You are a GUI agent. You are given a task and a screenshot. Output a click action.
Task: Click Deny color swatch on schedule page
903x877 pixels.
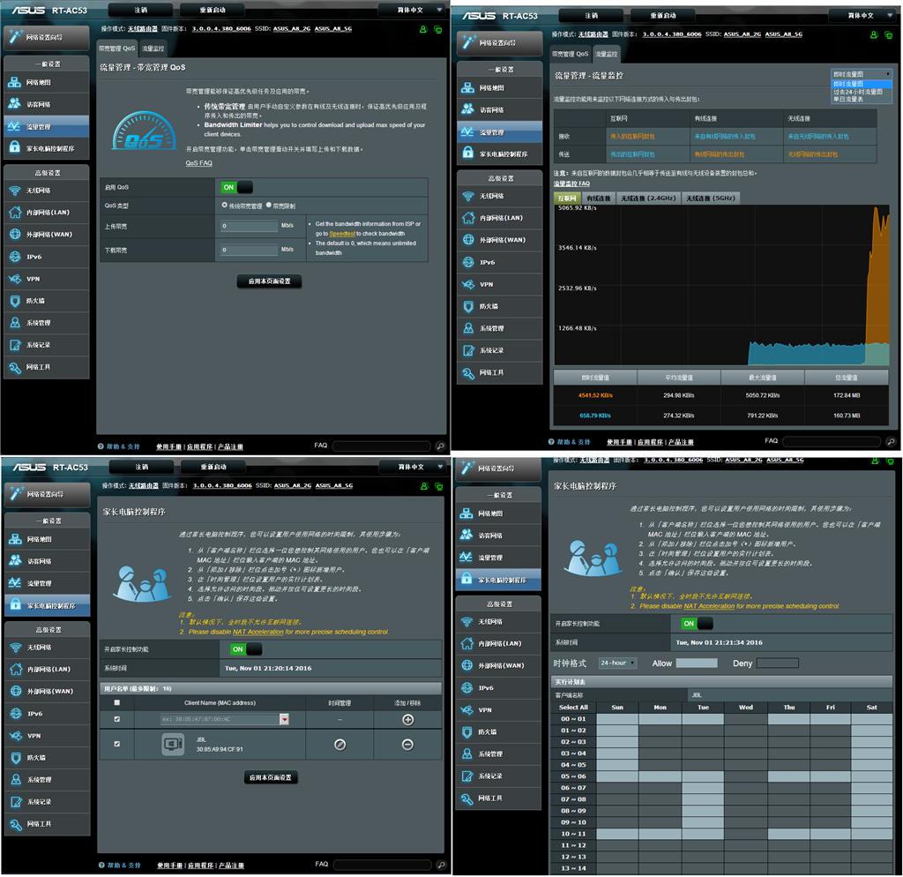coord(778,663)
